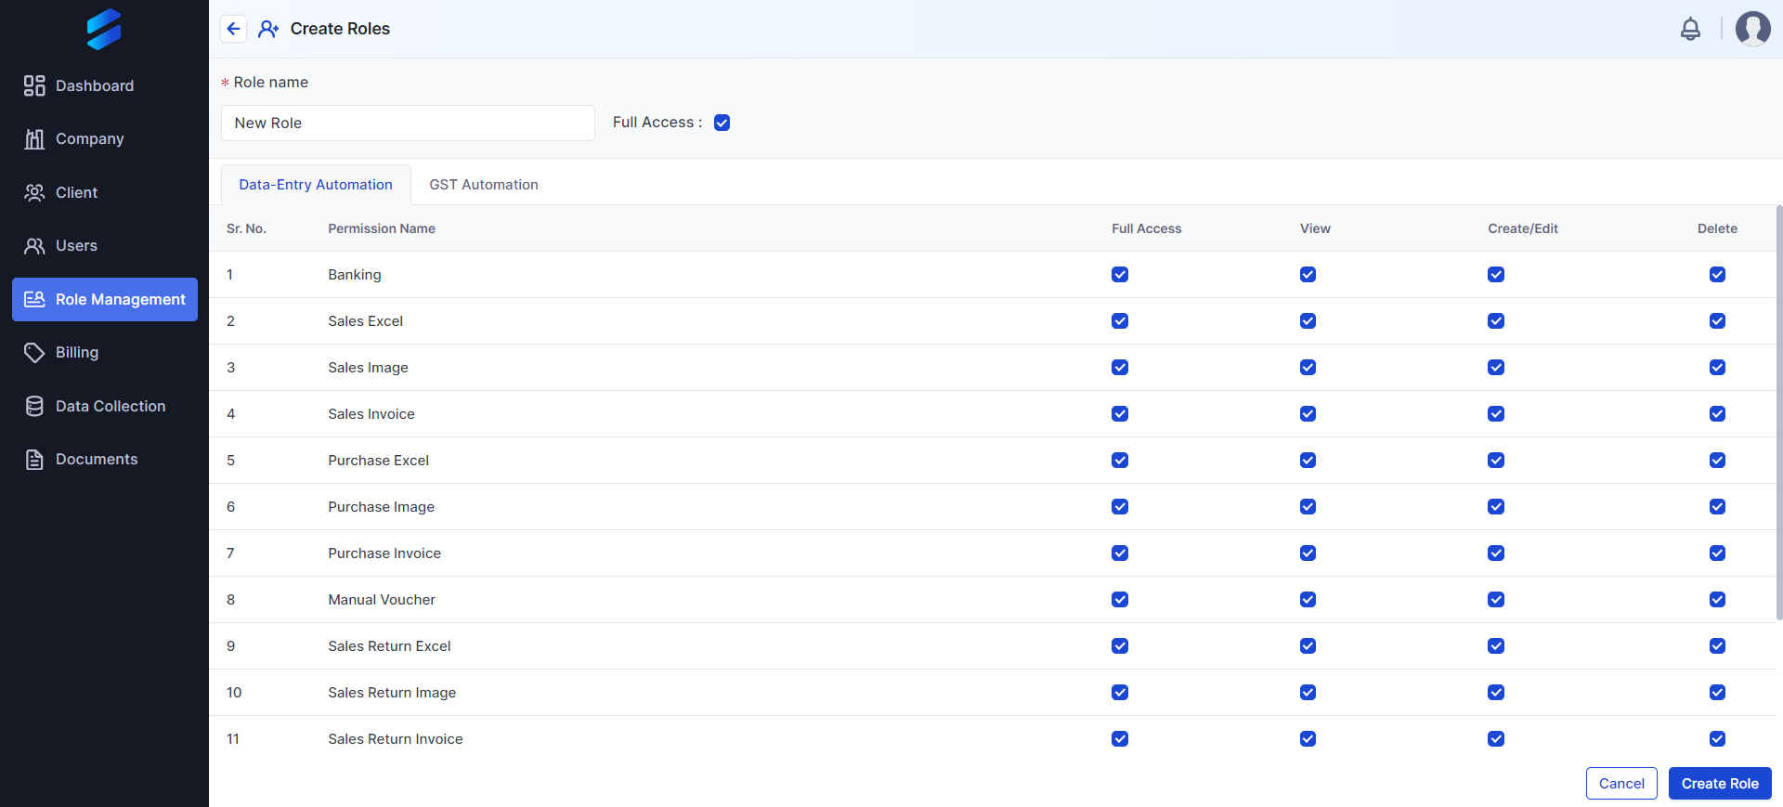
Task: Open the Users page
Action: tap(105, 246)
